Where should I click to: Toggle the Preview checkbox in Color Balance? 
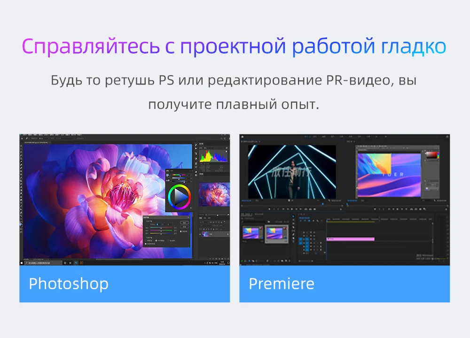pos(181,231)
